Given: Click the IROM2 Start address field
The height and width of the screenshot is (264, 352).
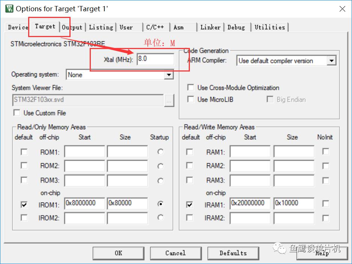Looking at the screenshot, I should 85,218.
